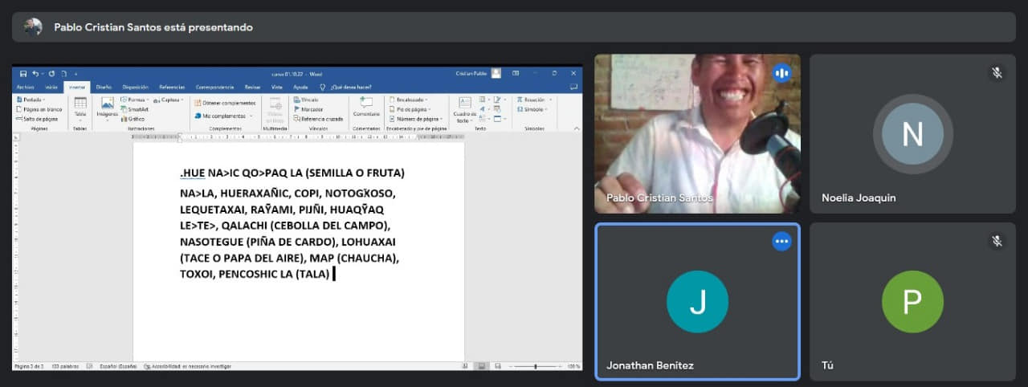Open the Referencias ribbon tab
This screenshot has height=387, width=1028.
click(x=172, y=87)
